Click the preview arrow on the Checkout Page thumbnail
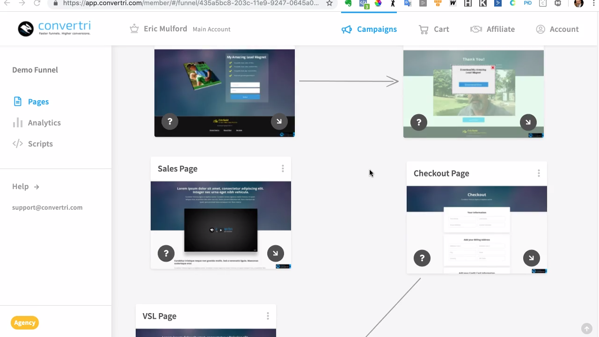 point(531,258)
